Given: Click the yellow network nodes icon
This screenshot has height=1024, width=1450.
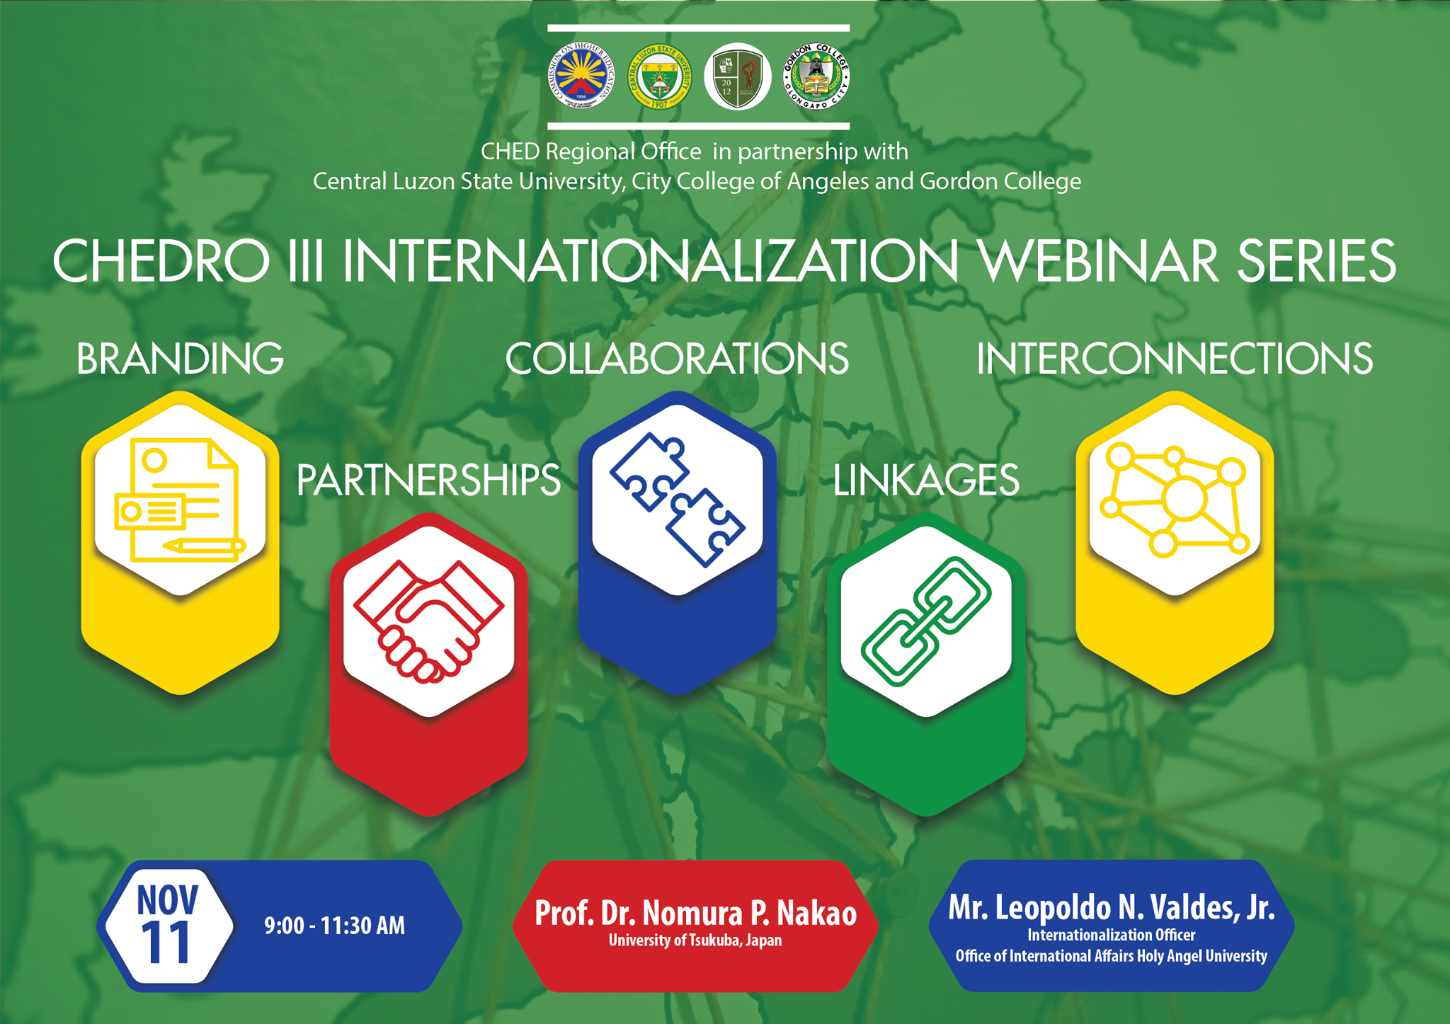Looking at the screenshot, I should click(x=1174, y=500).
